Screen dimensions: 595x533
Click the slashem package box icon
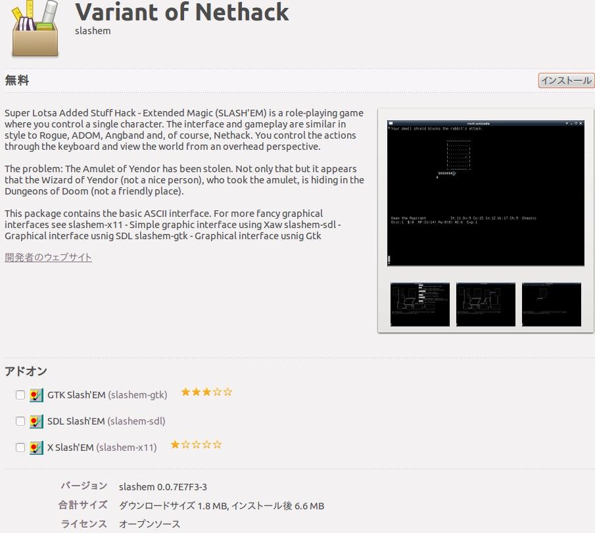pyautogui.click(x=35, y=28)
